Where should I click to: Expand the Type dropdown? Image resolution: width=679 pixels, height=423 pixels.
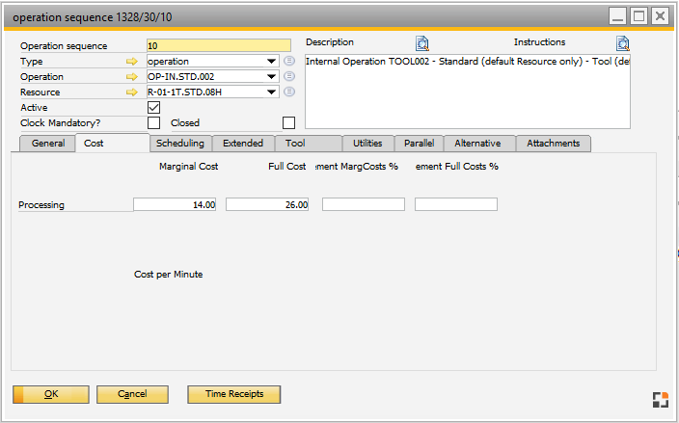(x=272, y=62)
